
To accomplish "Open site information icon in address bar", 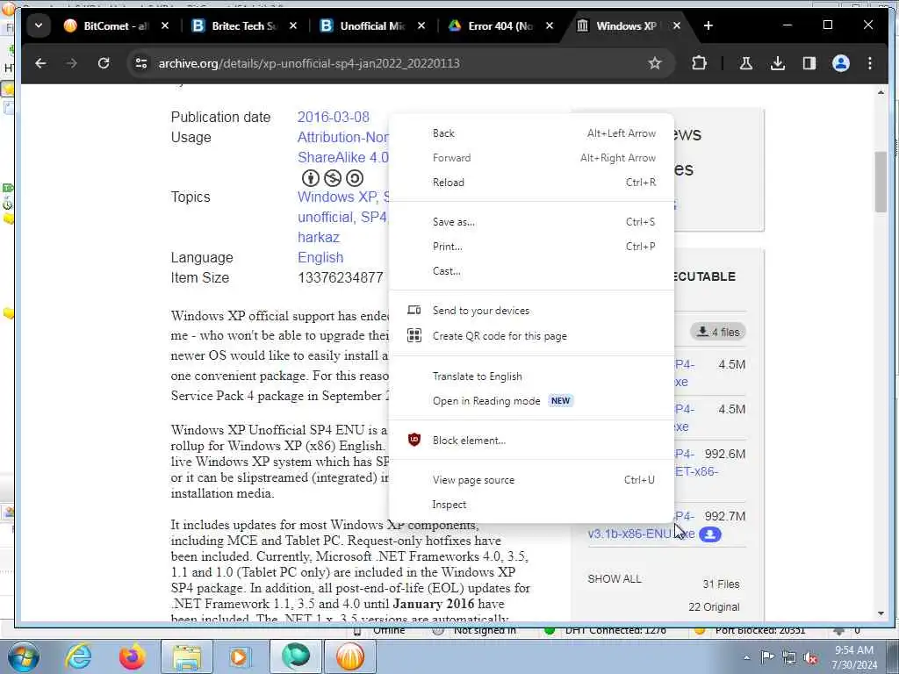I will (x=141, y=63).
